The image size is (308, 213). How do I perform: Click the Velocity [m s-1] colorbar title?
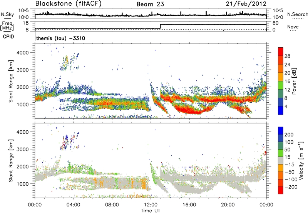(301, 160)
